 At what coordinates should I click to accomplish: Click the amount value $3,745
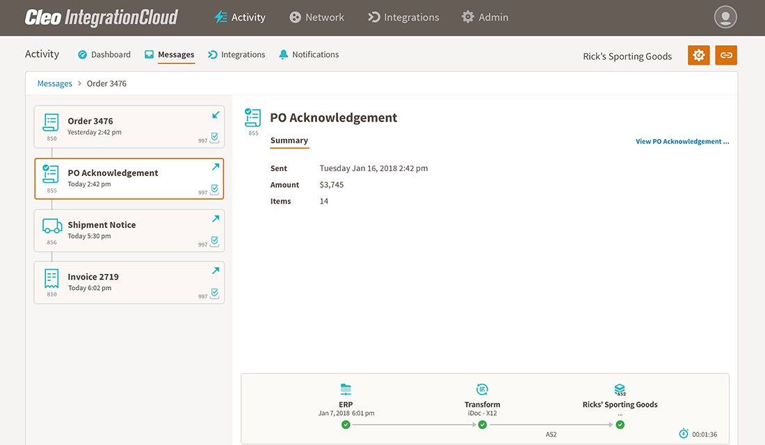[x=332, y=185]
